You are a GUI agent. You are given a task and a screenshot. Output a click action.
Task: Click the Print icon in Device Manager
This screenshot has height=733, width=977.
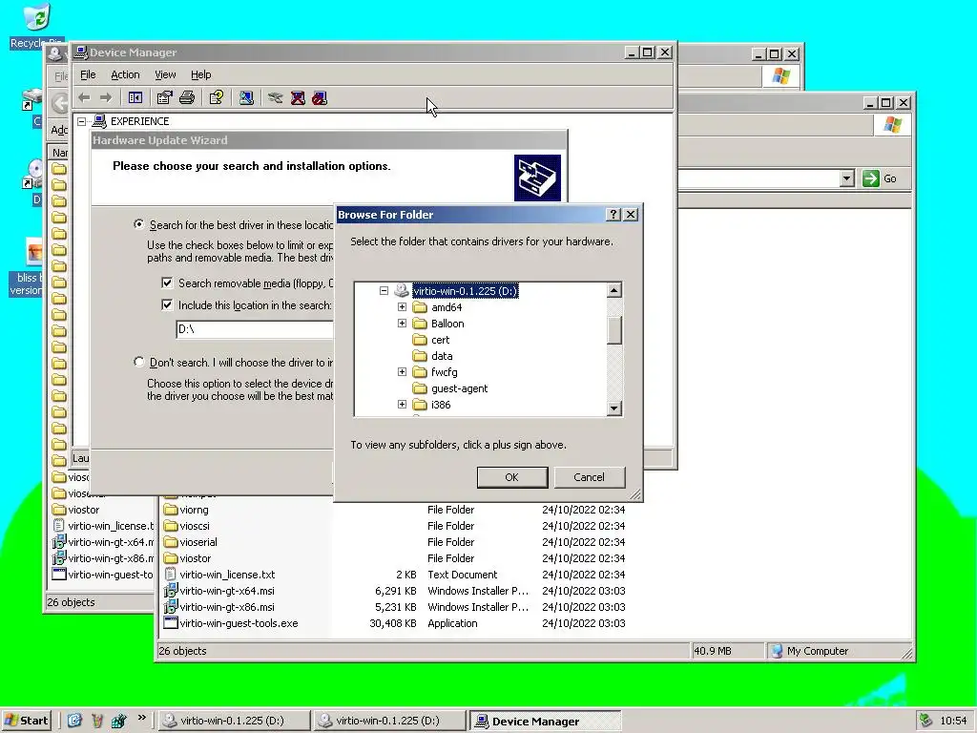tap(187, 98)
